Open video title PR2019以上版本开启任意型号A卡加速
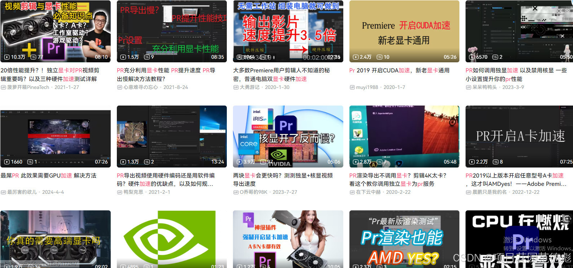Image resolution: width=573 pixels, height=268 pixels. [x=516, y=179]
